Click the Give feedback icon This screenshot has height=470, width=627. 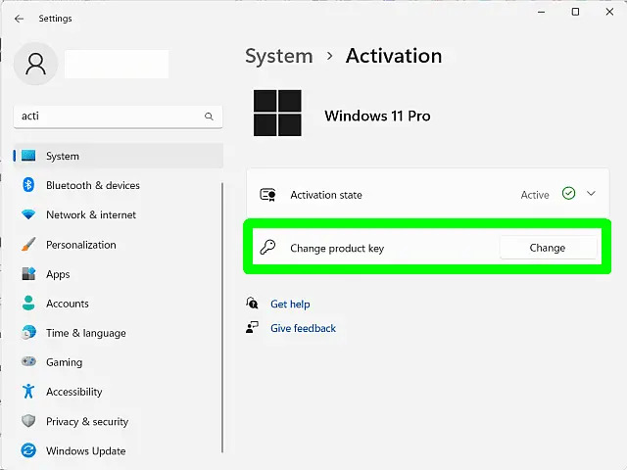point(252,327)
